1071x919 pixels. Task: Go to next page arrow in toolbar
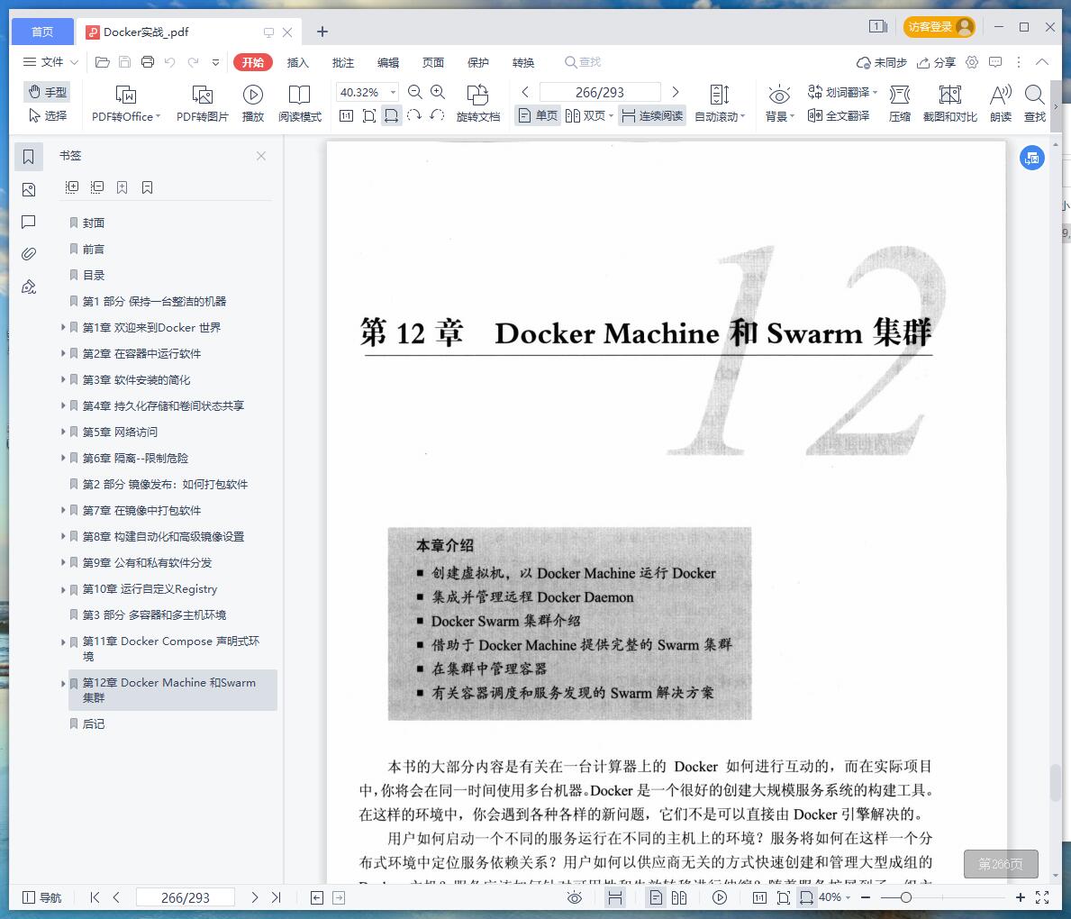tap(676, 92)
